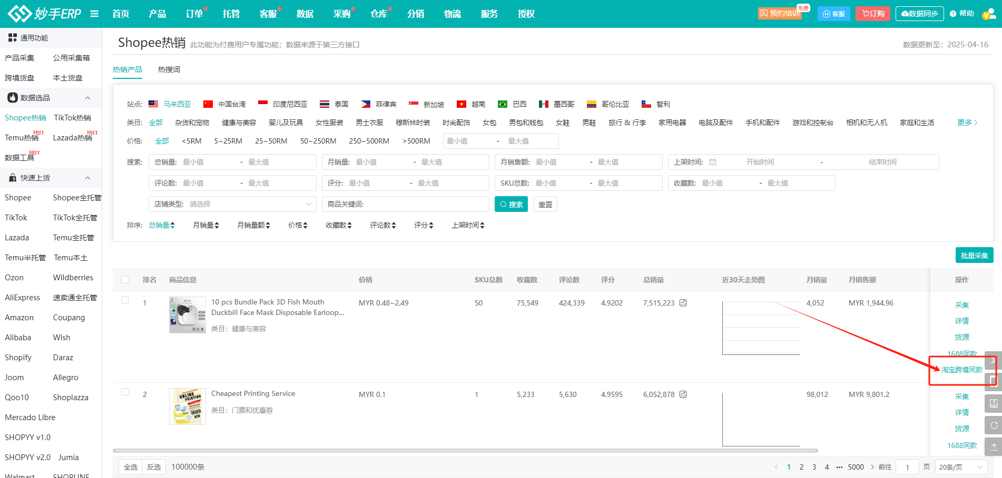
Task: Select the Indonesia site 印度尼西亚
Action: pos(283,104)
